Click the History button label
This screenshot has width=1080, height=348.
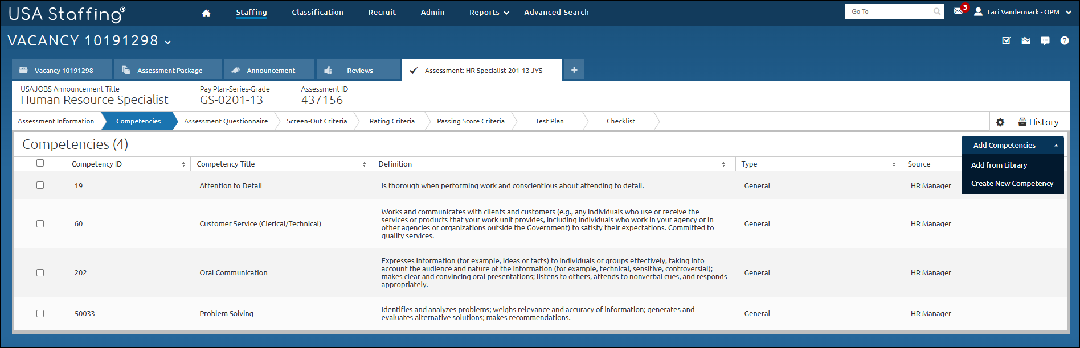pos(1044,122)
